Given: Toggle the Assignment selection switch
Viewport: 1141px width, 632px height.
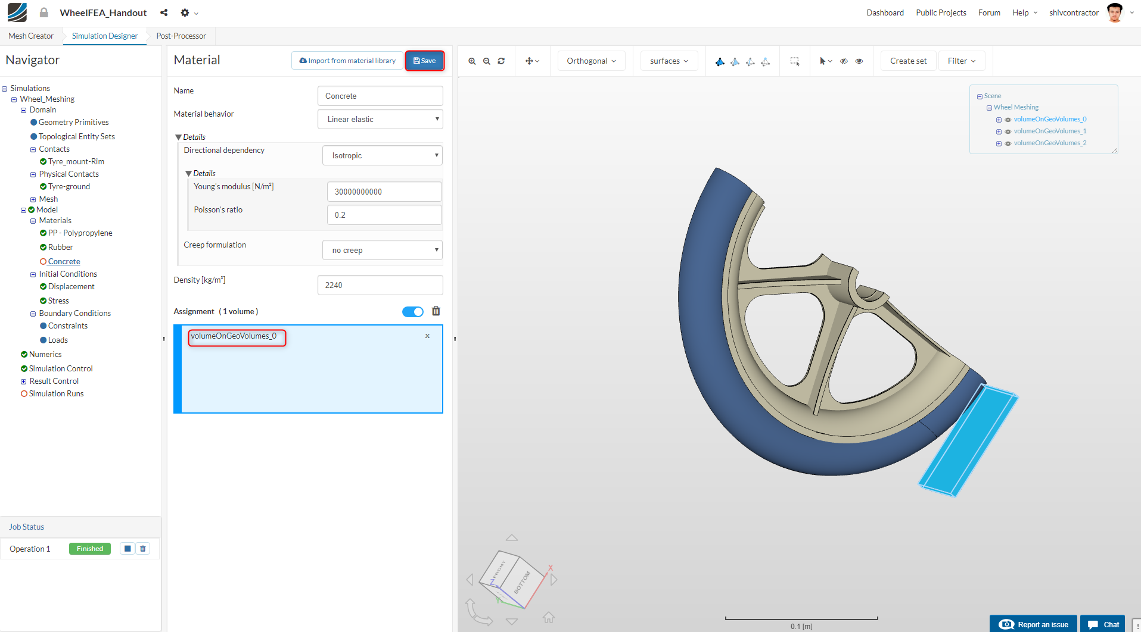Looking at the screenshot, I should [412, 312].
